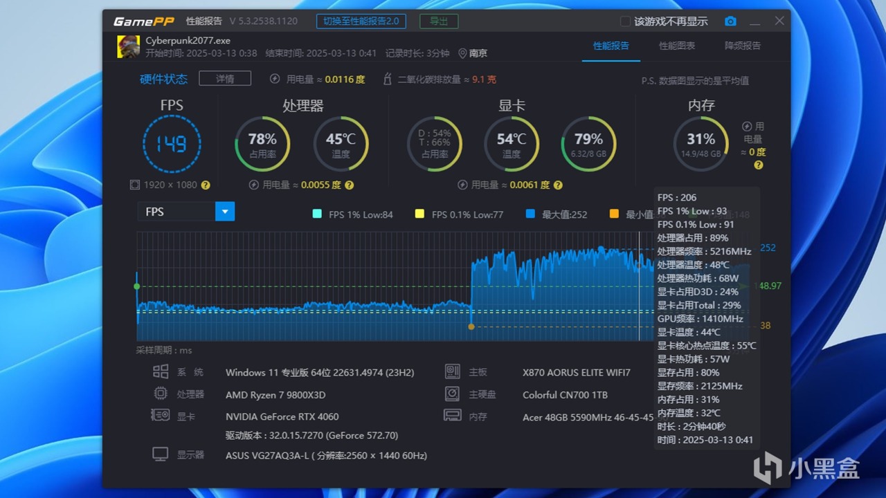Click the GamePP logo
This screenshot has width=886, height=498.
(144, 21)
